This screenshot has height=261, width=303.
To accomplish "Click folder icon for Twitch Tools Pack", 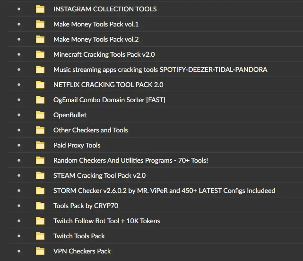I will coord(40,236).
